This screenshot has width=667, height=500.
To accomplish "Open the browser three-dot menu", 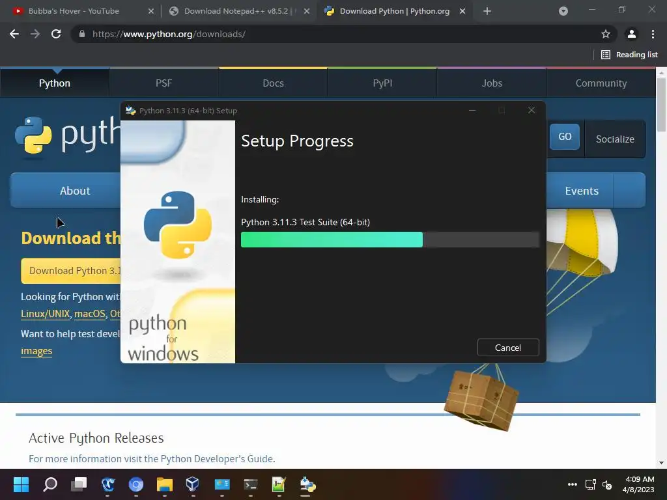I will pos(653,34).
